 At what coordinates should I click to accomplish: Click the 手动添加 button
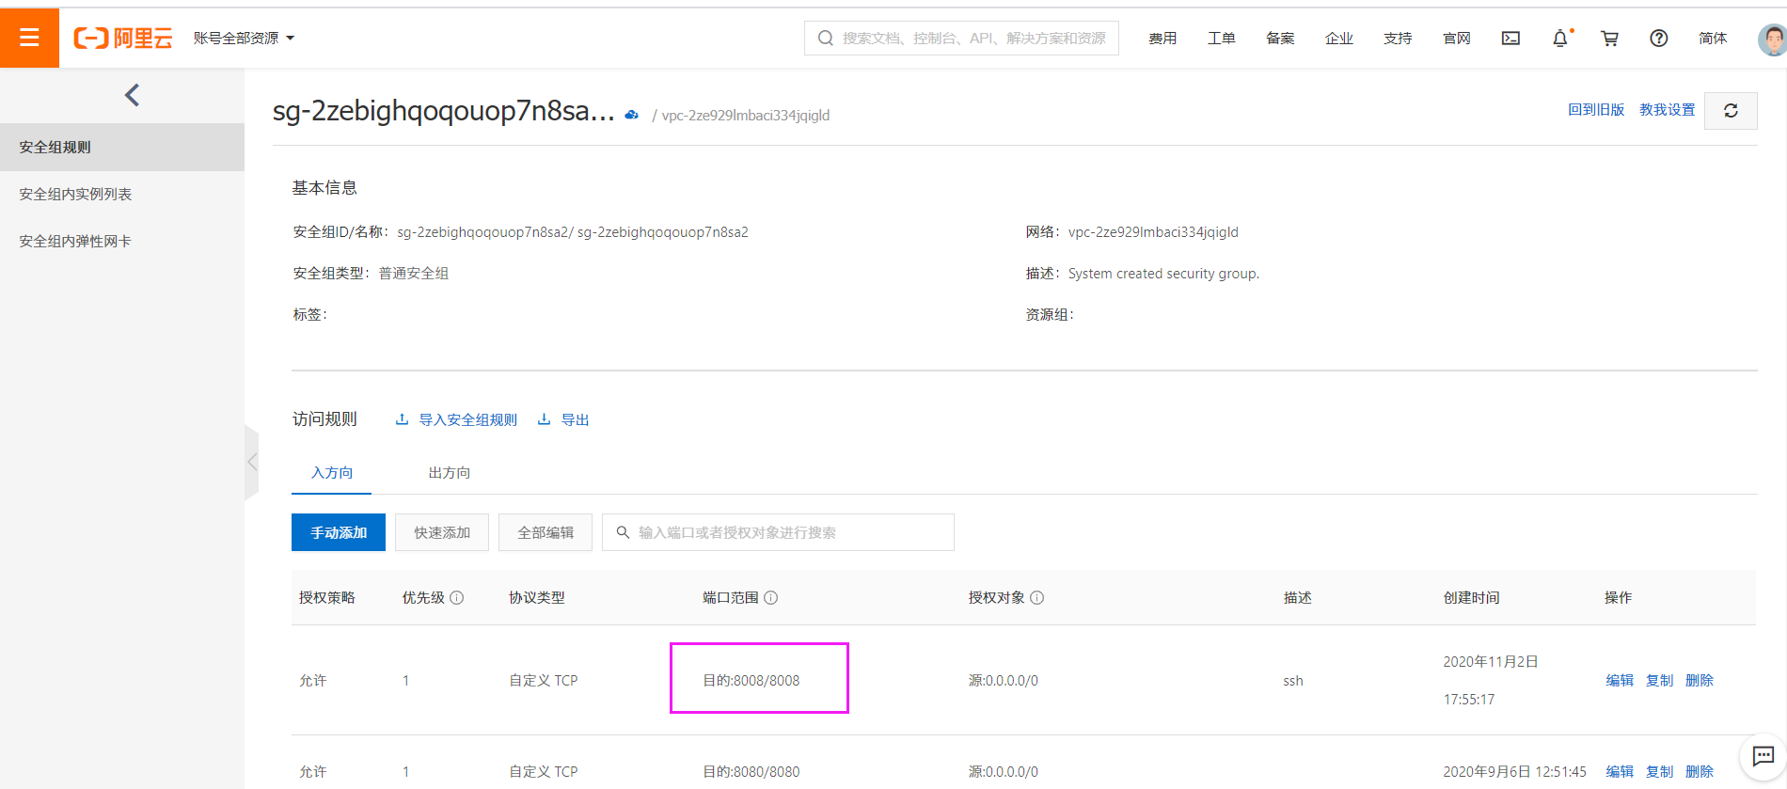[x=339, y=532]
